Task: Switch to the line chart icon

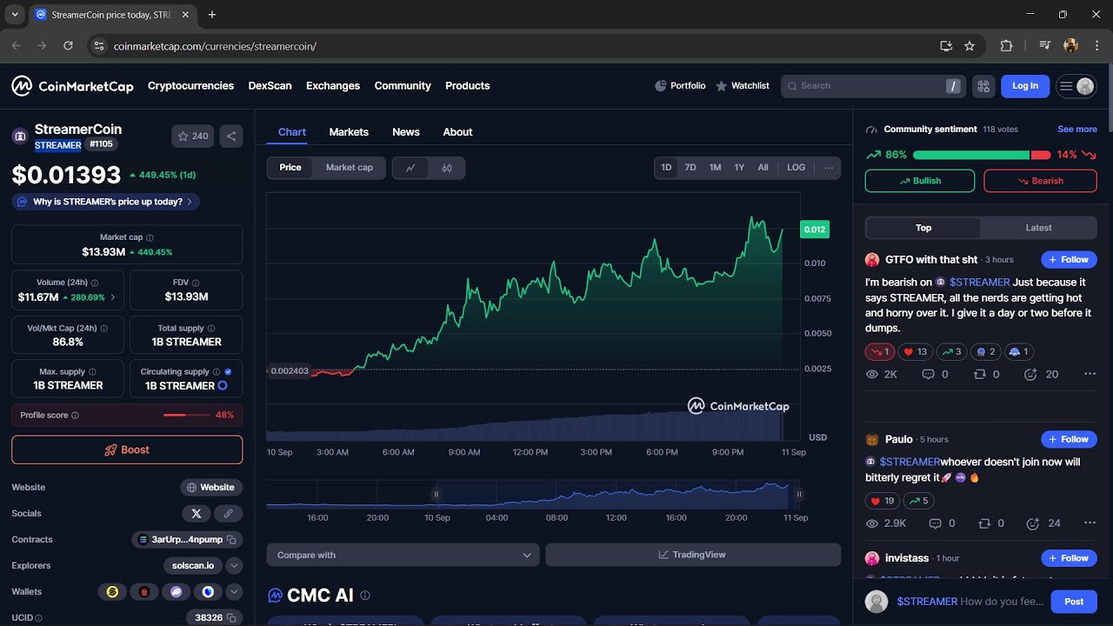Action: (410, 168)
